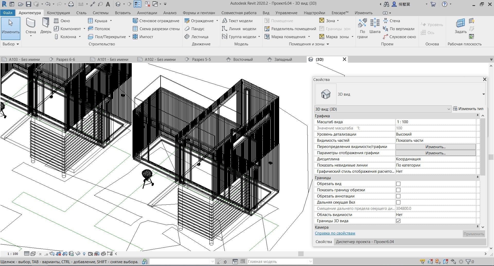
Task: Click the Save icon in quick access toolbar
Action: click(29, 4)
